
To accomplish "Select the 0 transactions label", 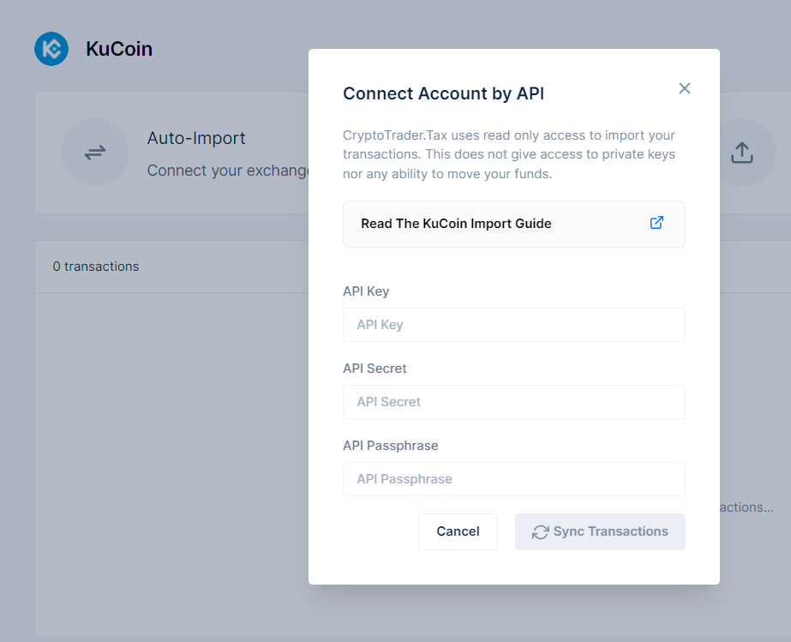I will click(96, 267).
